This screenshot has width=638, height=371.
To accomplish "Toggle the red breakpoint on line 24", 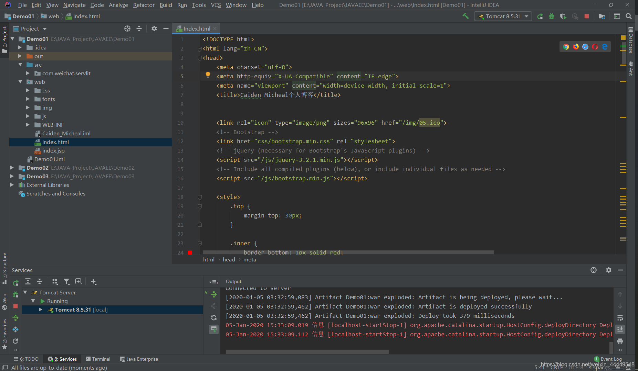I will tap(190, 252).
